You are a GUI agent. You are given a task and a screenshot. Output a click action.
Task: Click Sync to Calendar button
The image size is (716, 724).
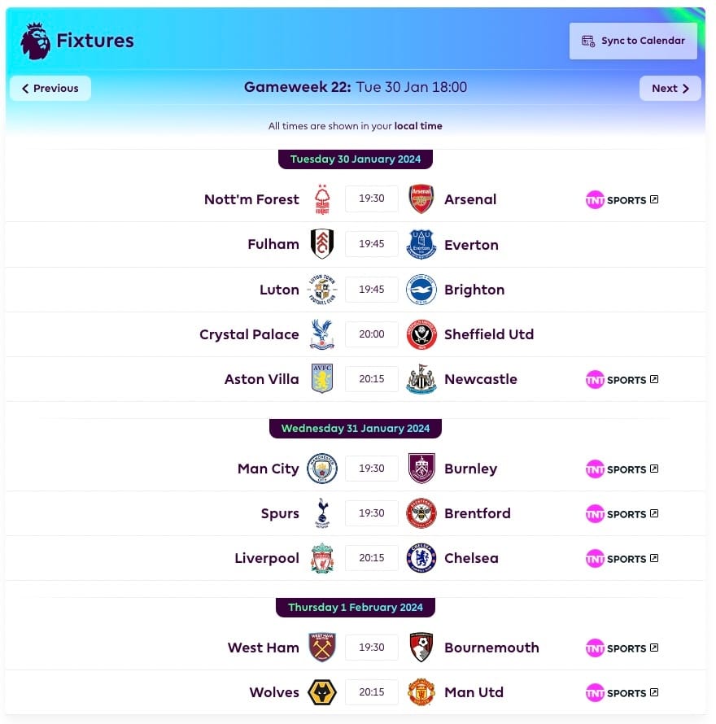click(633, 41)
